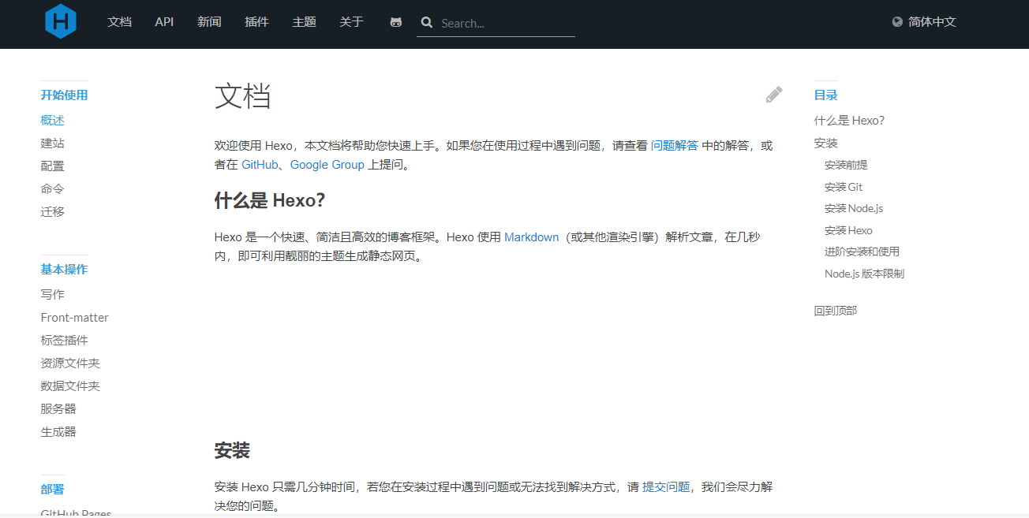Image resolution: width=1029 pixels, height=518 pixels.
Task: Jump to 安装 Node.js in table of contents
Action: point(854,209)
